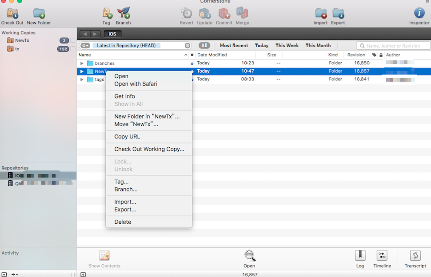431x277 pixels.
Task: Click the Branch toolbar icon
Action: pyautogui.click(x=124, y=13)
